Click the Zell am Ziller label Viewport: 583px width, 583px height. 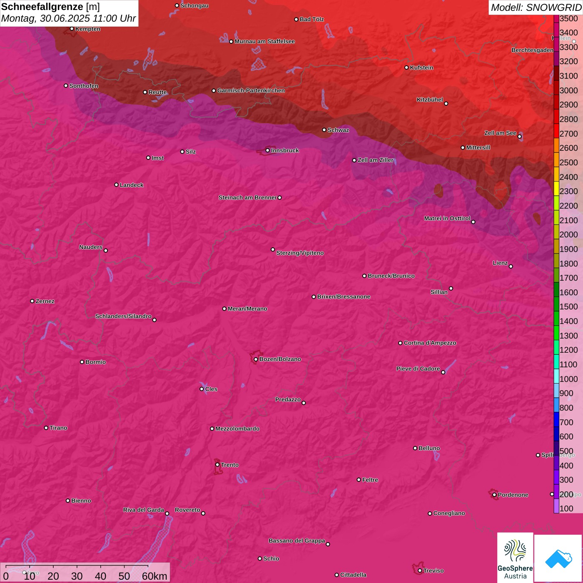[x=376, y=160]
